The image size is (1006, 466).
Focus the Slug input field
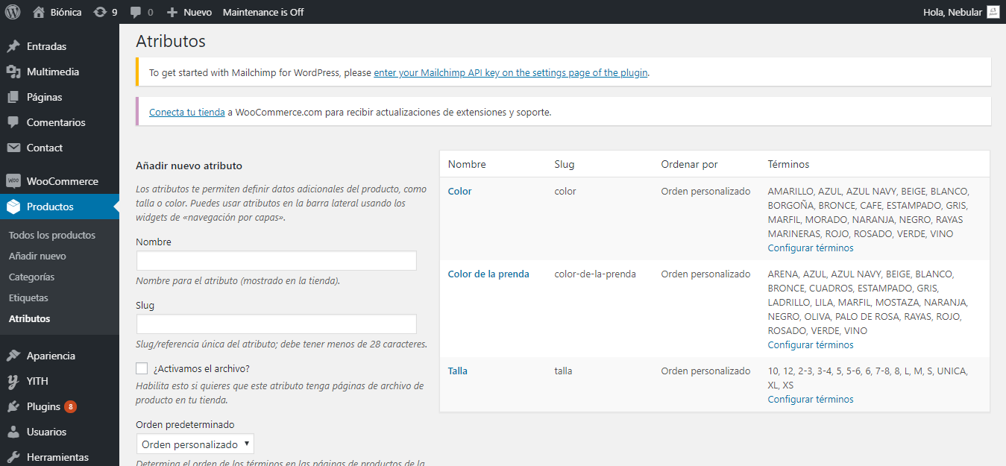tap(277, 324)
